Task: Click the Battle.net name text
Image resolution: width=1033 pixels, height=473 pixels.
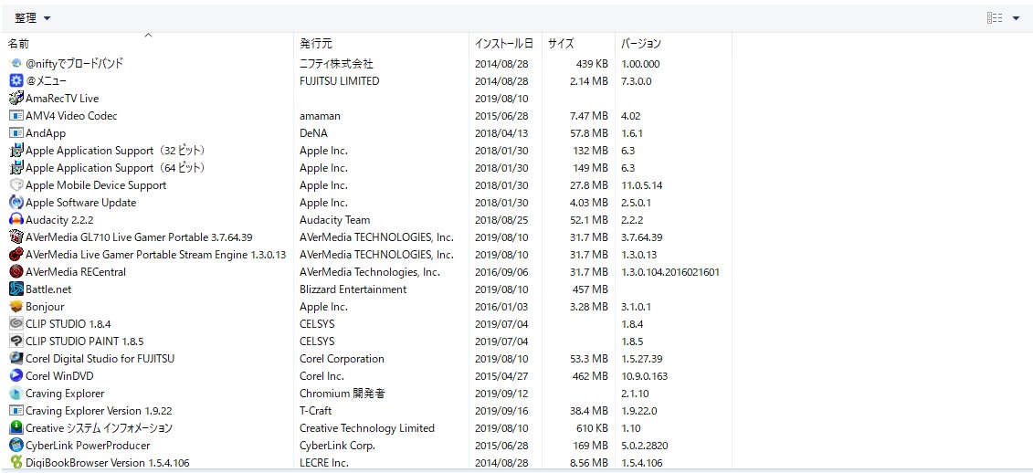Action: pyautogui.click(x=48, y=289)
